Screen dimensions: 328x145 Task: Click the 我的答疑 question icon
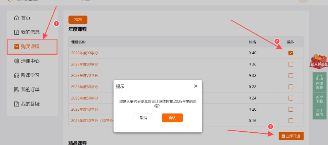pyautogui.click(x=16, y=104)
